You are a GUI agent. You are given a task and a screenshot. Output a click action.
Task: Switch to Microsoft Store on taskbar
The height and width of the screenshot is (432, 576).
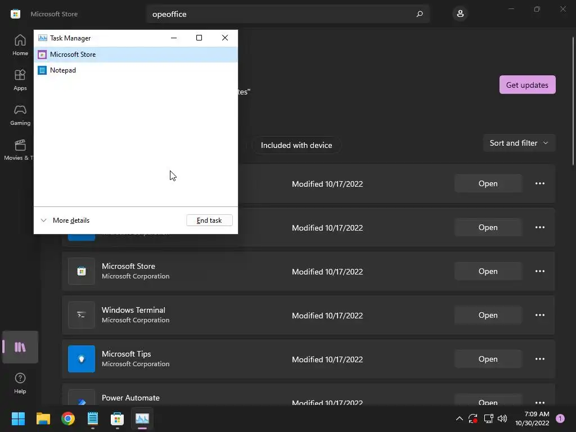click(117, 418)
